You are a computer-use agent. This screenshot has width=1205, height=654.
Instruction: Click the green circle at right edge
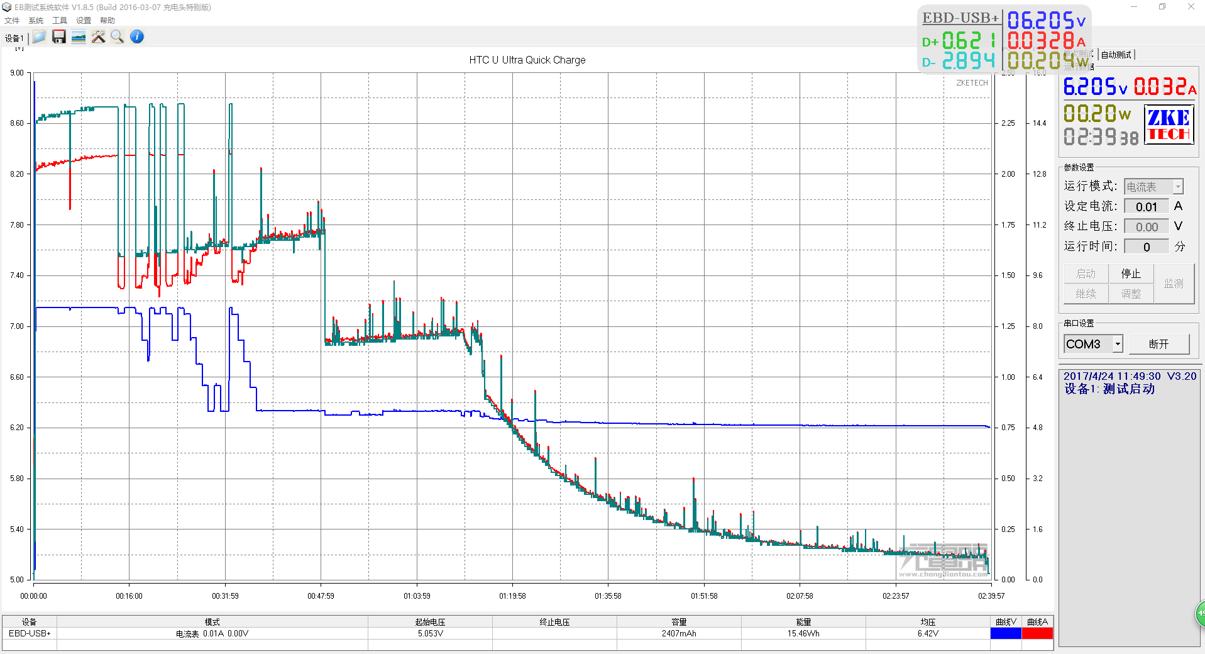click(x=1200, y=613)
